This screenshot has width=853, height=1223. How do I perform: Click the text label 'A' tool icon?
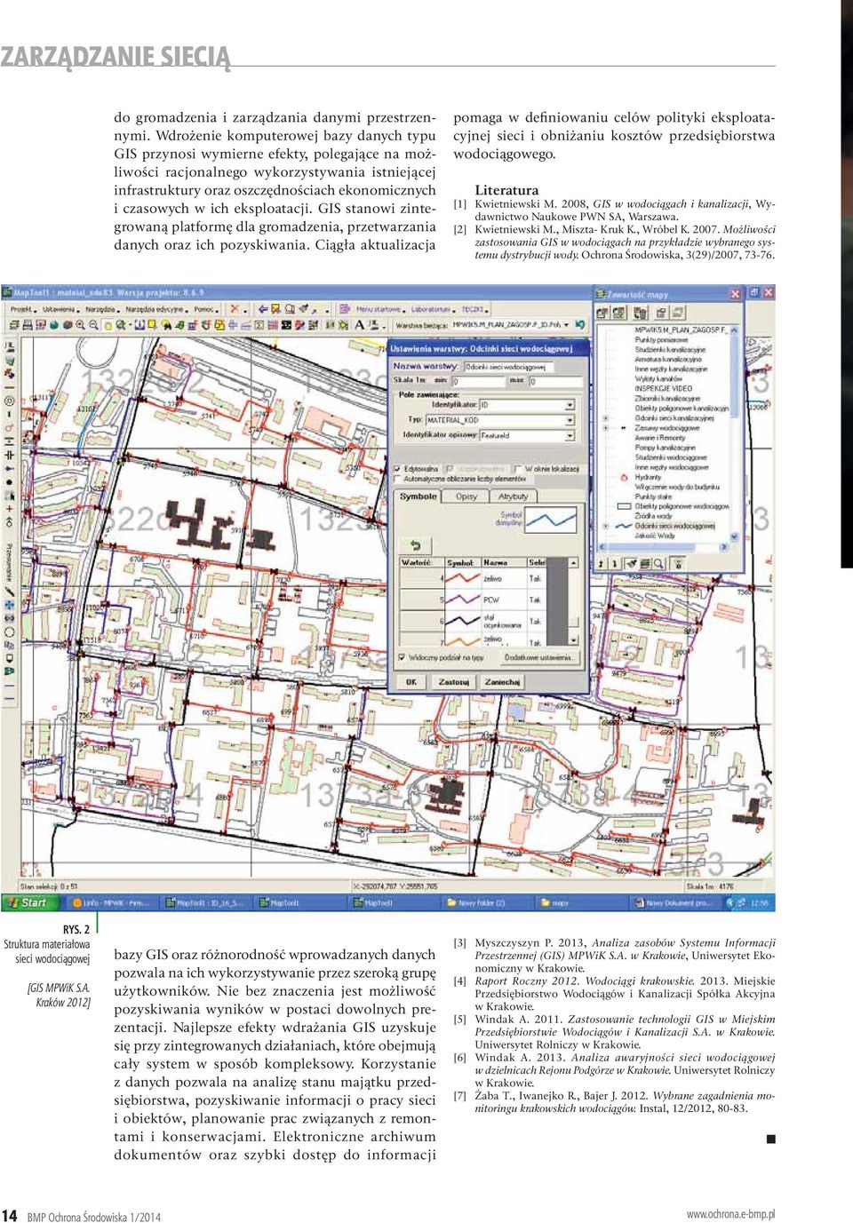click(359, 324)
